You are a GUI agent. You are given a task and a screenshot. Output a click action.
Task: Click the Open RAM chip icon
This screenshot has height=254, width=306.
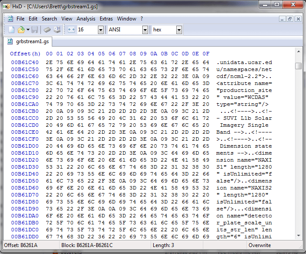click(47, 30)
